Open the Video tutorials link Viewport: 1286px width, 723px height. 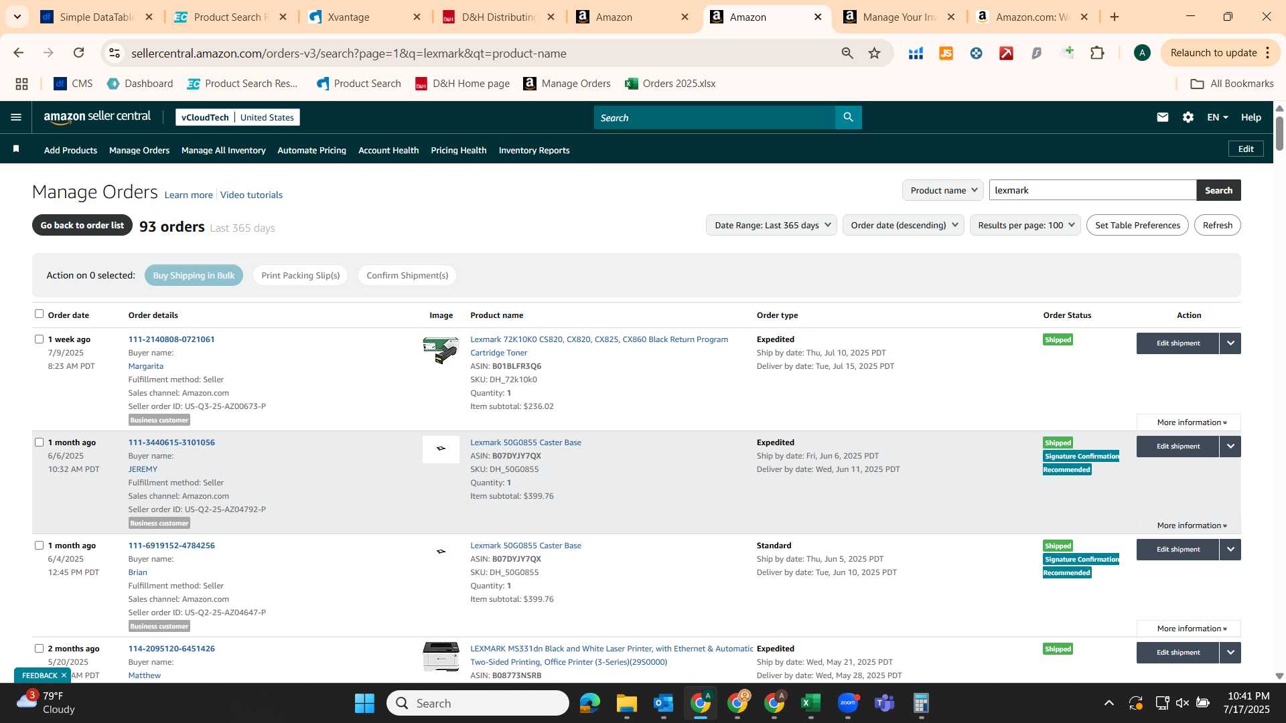[251, 195]
